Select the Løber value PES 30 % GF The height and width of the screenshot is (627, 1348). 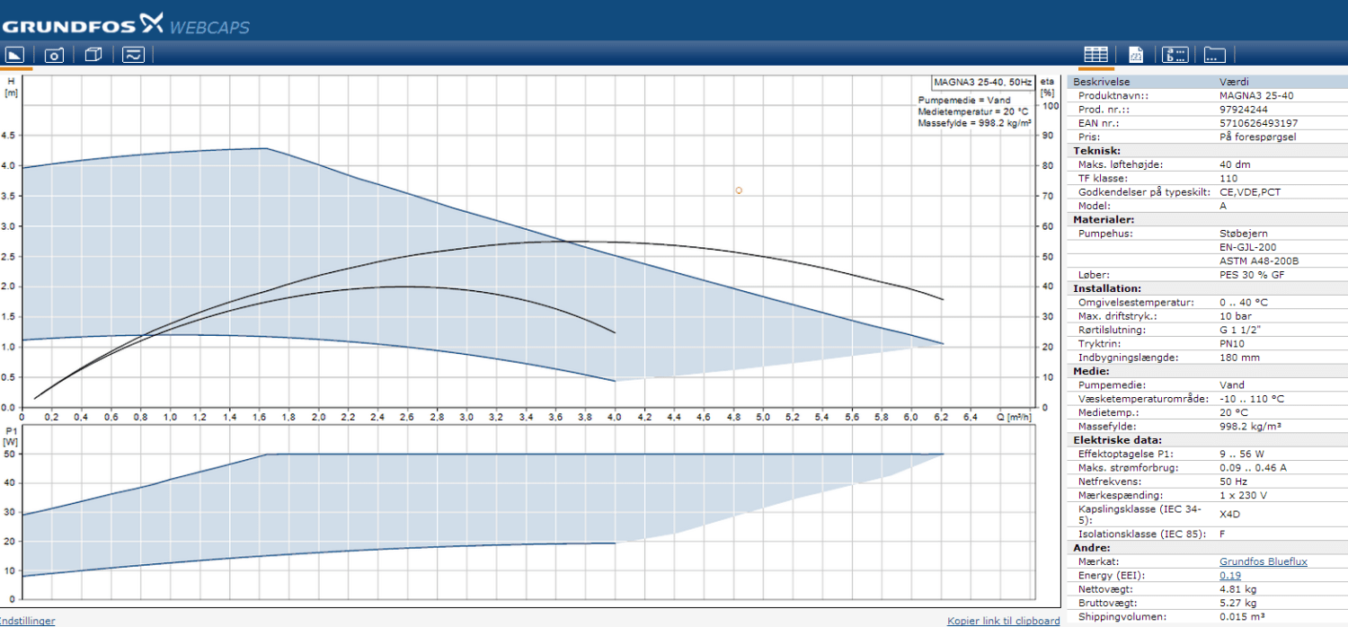click(1251, 275)
